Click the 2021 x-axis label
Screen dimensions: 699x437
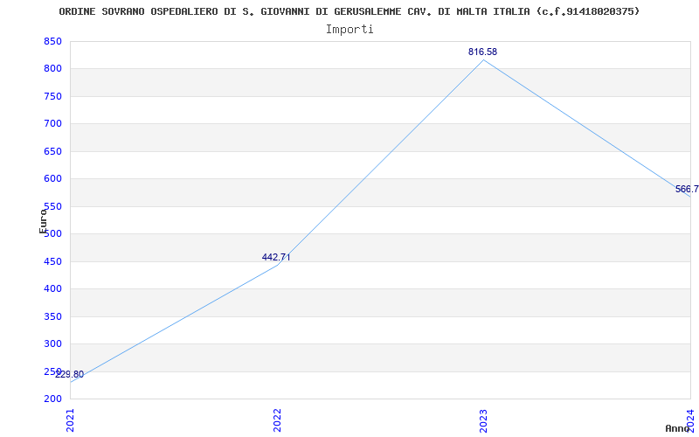click(x=71, y=420)
